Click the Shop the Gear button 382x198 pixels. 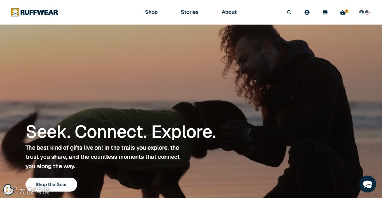pyautogui.click(x=51, y=184)
